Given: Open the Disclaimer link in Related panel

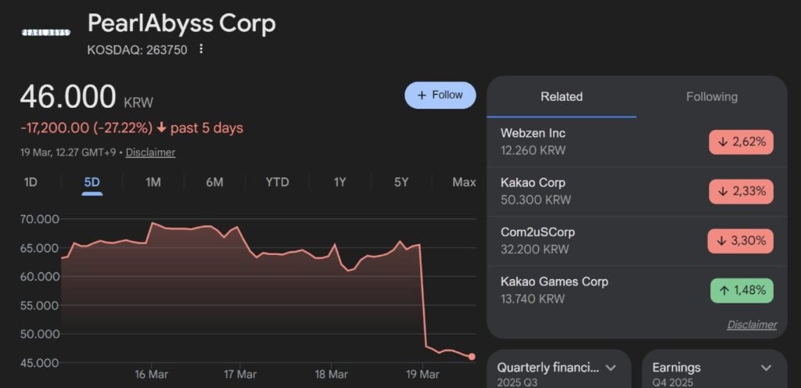Looking at the screenshot, I should 752,325.
